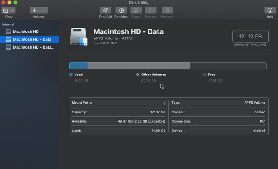Toggle the sidebar View icon
278x169 pixels.
coord(6,11)
